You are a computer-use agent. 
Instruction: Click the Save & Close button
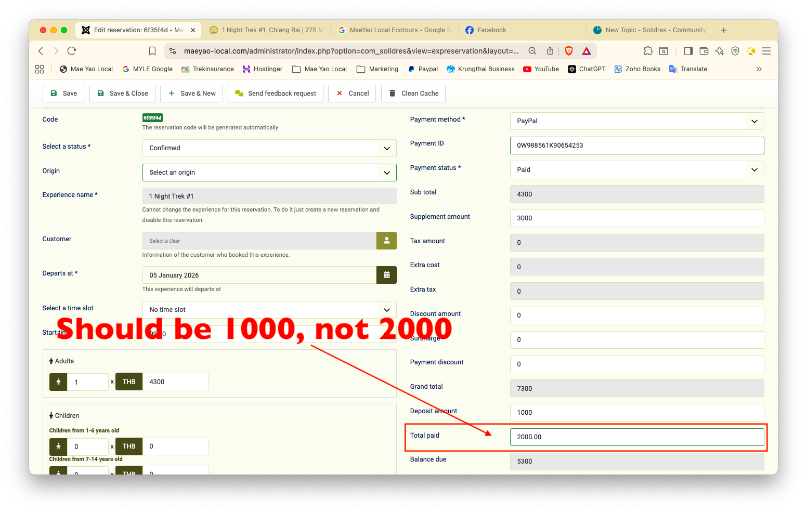pyautogui.click(x=123, y=94)
